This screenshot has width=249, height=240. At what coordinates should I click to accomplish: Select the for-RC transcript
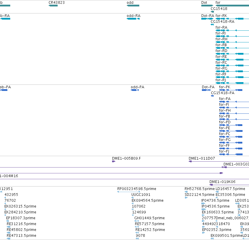(x=232, y=65)
